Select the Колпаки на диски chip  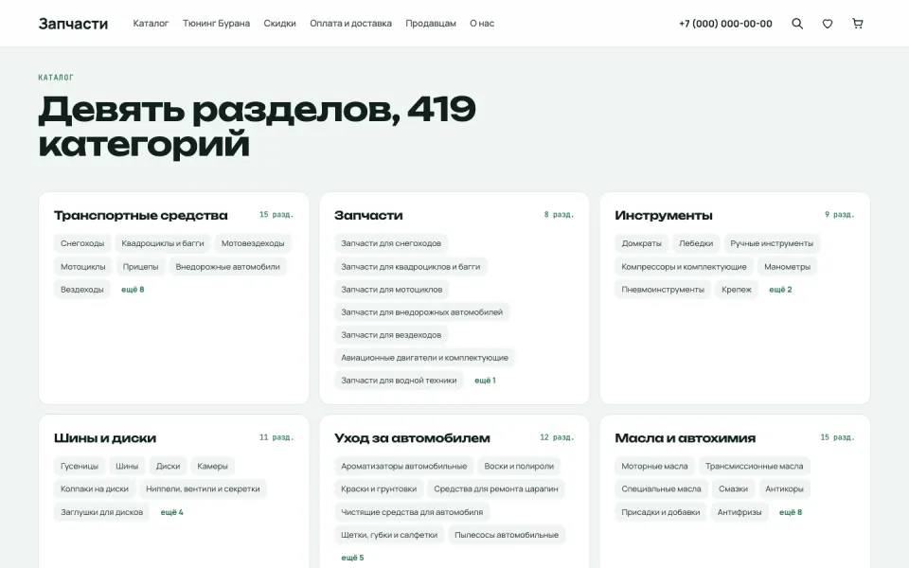[95, 488]
